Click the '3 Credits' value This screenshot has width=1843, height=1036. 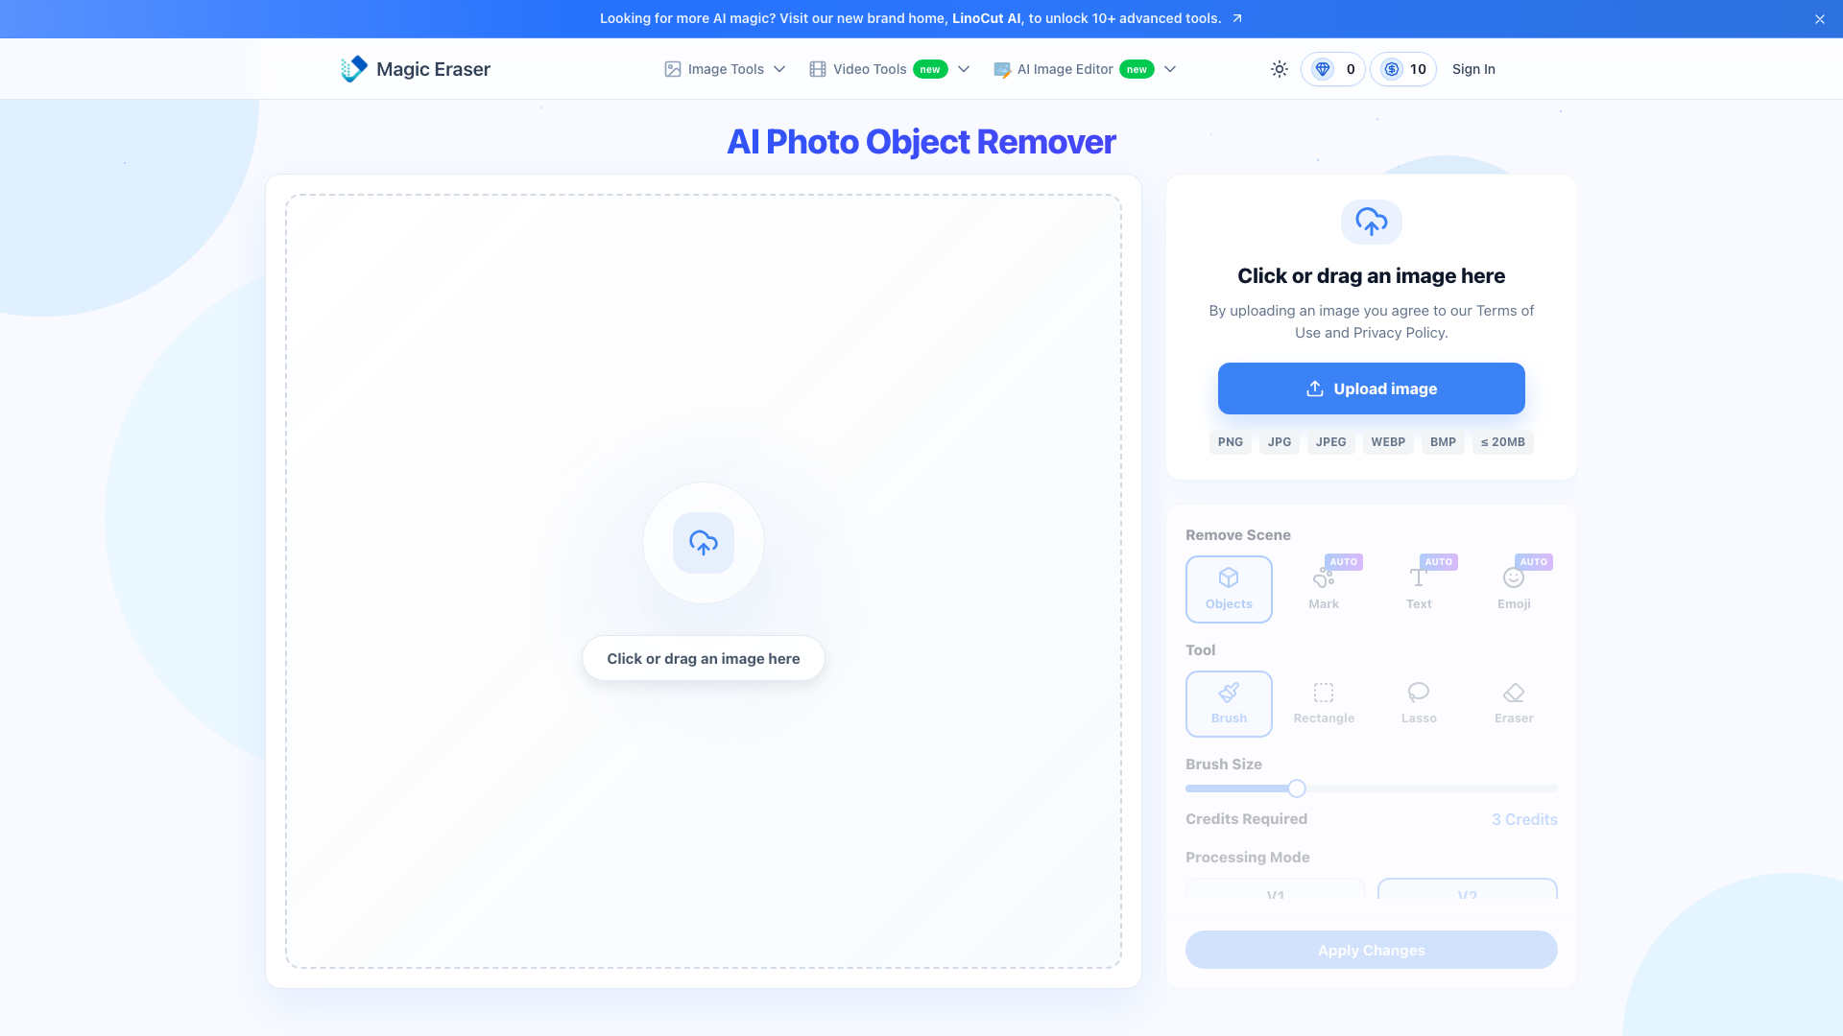pos(1524,819)
